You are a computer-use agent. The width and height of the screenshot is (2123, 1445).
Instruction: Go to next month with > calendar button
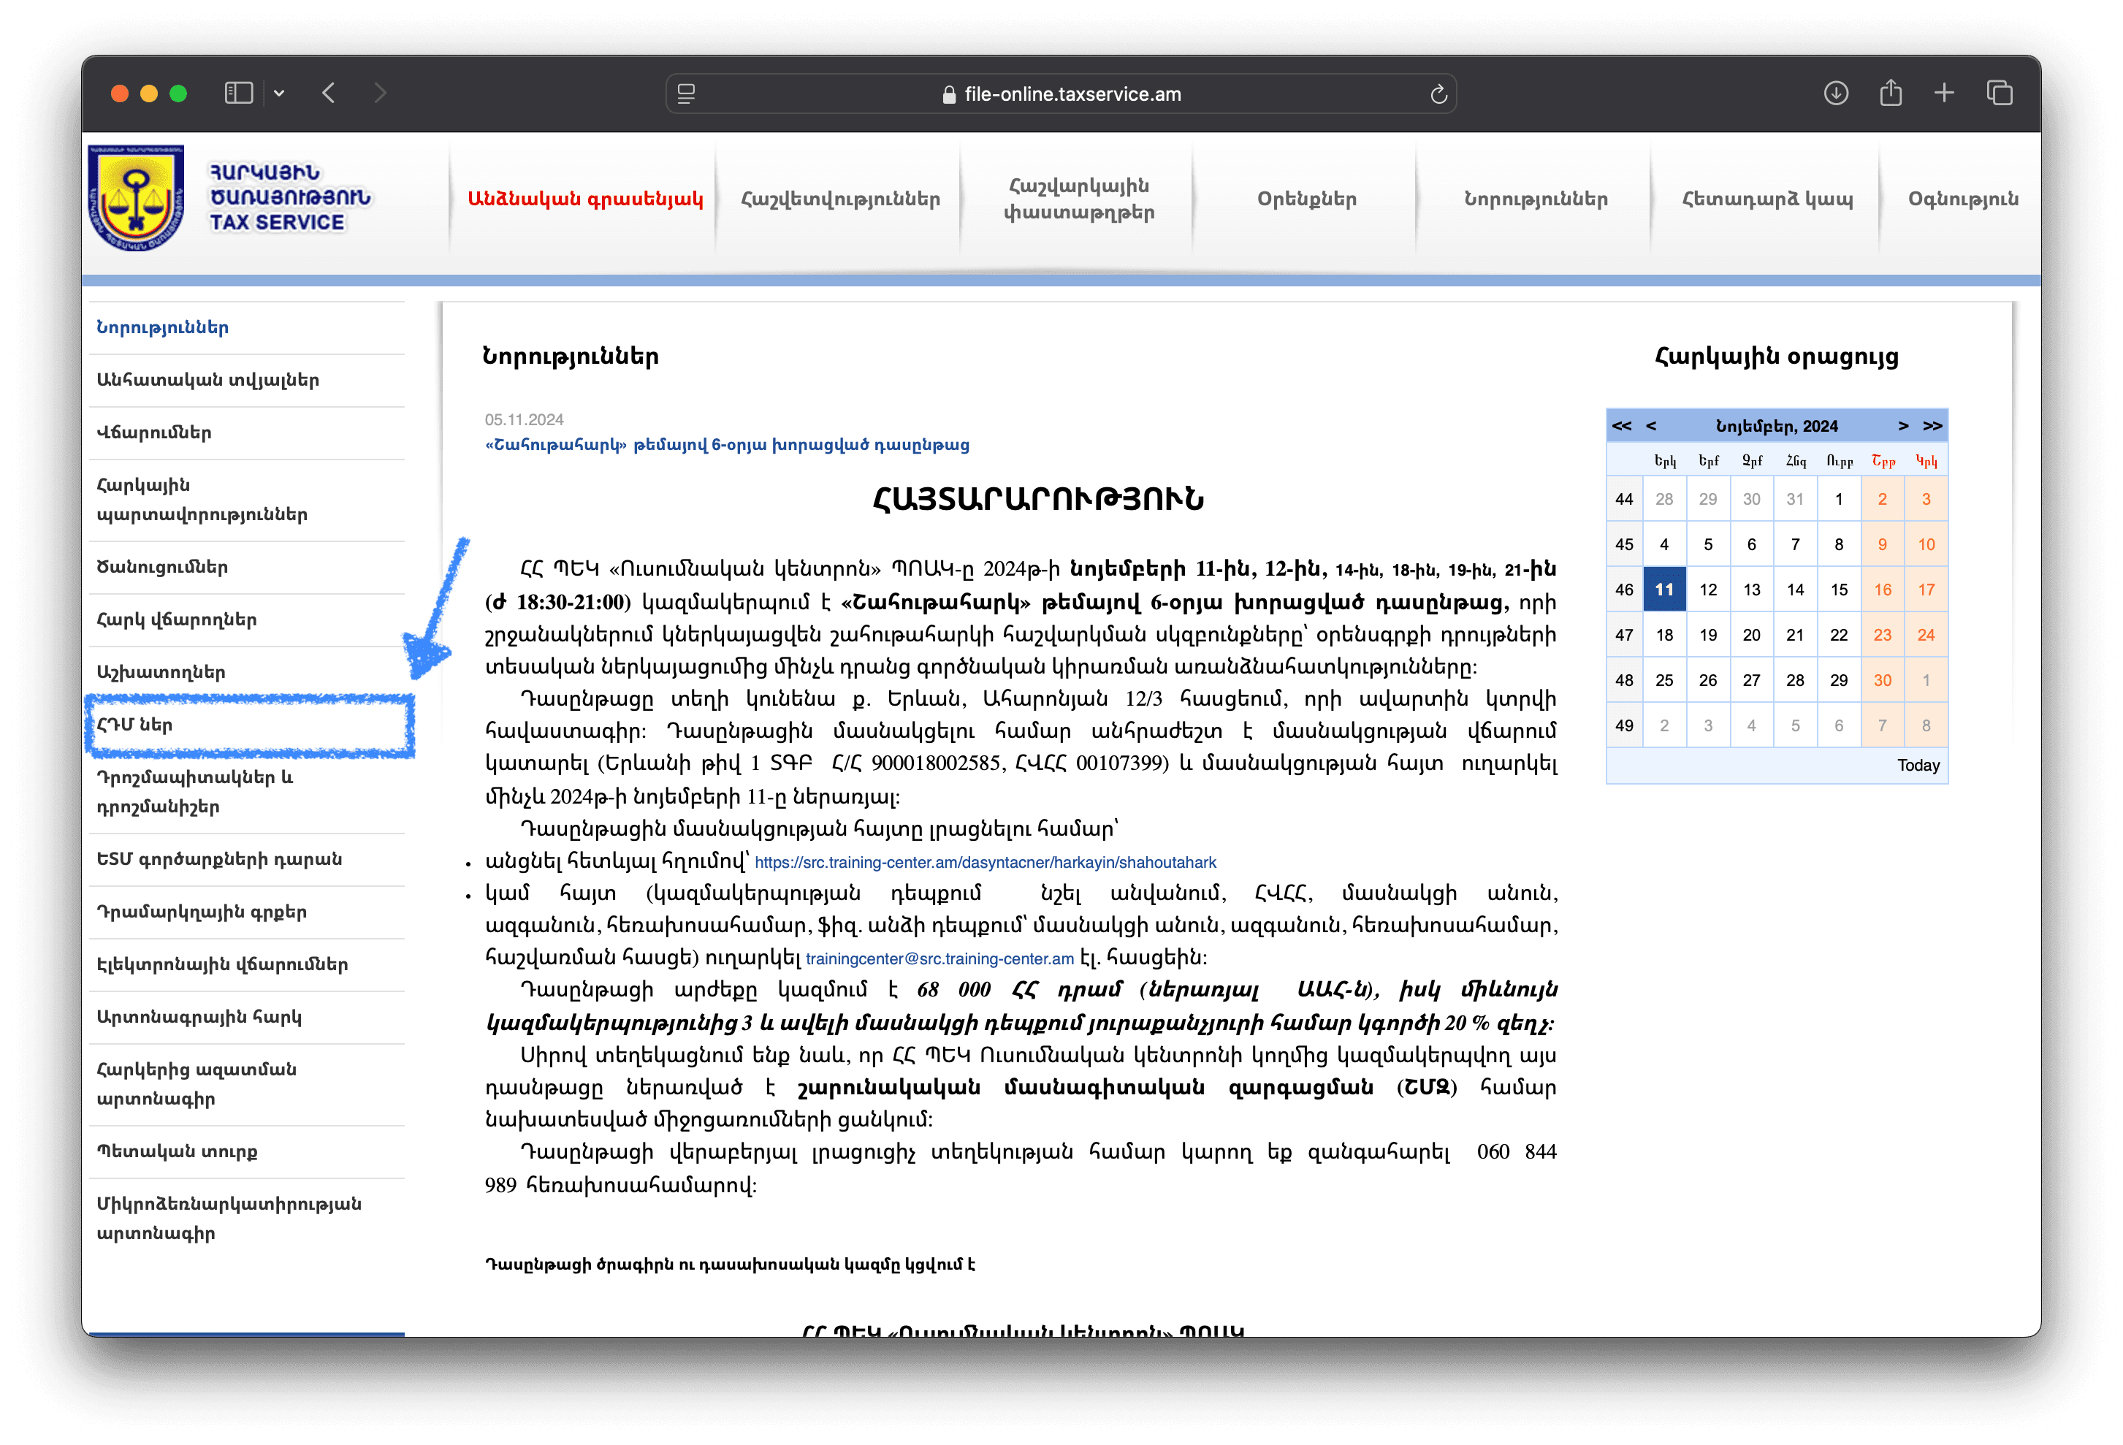[1903, 426]
